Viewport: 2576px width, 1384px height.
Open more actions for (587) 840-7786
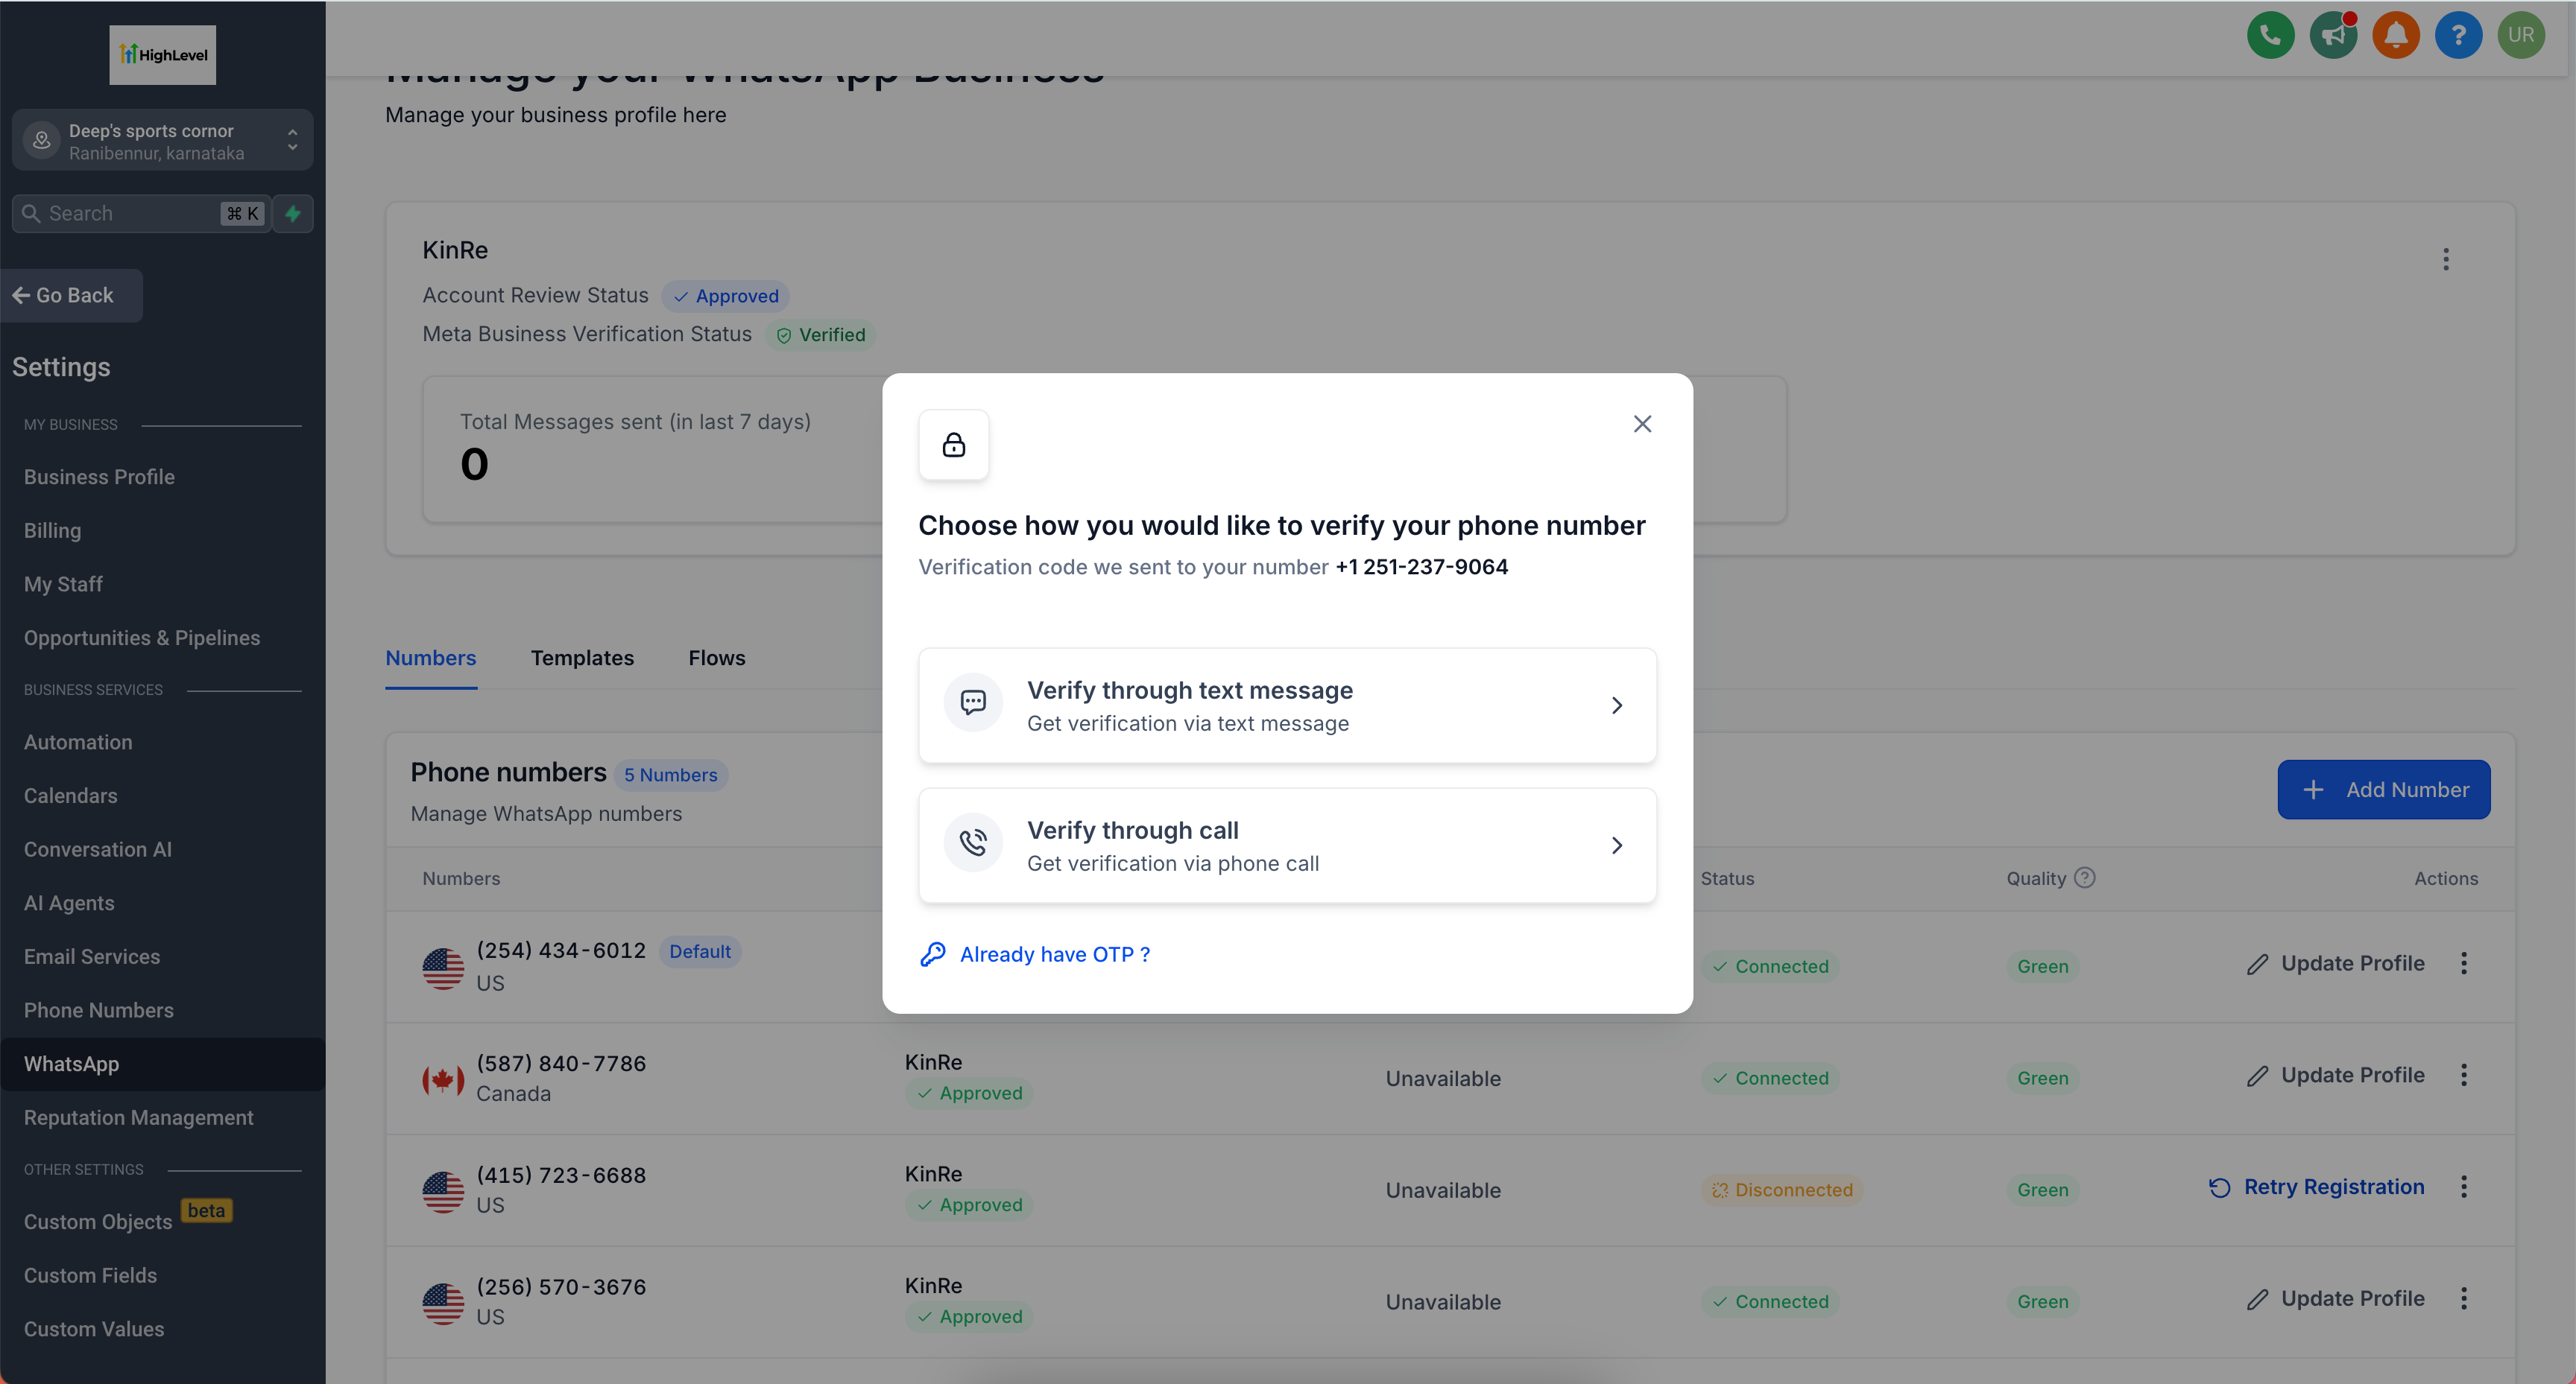click(x=2464, y=1075)
